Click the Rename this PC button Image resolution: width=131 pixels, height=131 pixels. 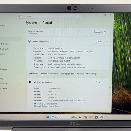click(x=100, y=32)
